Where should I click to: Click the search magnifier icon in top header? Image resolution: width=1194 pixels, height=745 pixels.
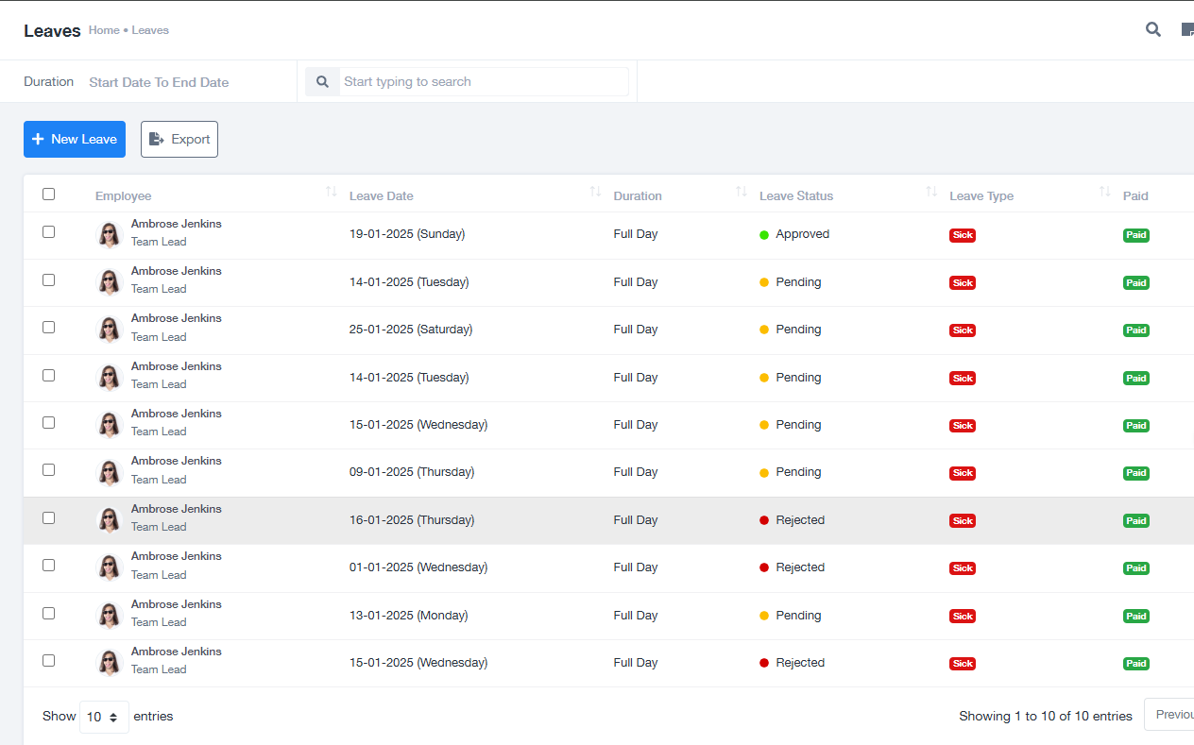[1152, 29]
